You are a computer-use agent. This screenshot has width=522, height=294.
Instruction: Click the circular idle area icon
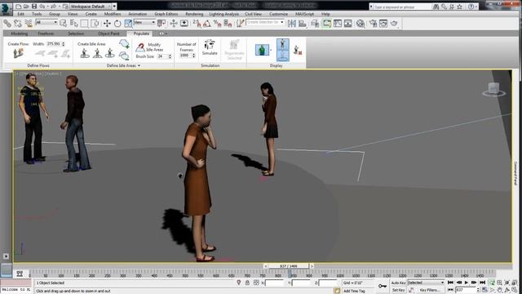coord(110,53)
